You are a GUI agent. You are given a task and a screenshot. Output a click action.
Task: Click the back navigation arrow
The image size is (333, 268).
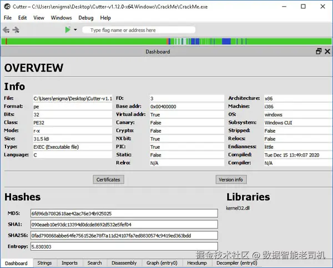coord(6,30)
